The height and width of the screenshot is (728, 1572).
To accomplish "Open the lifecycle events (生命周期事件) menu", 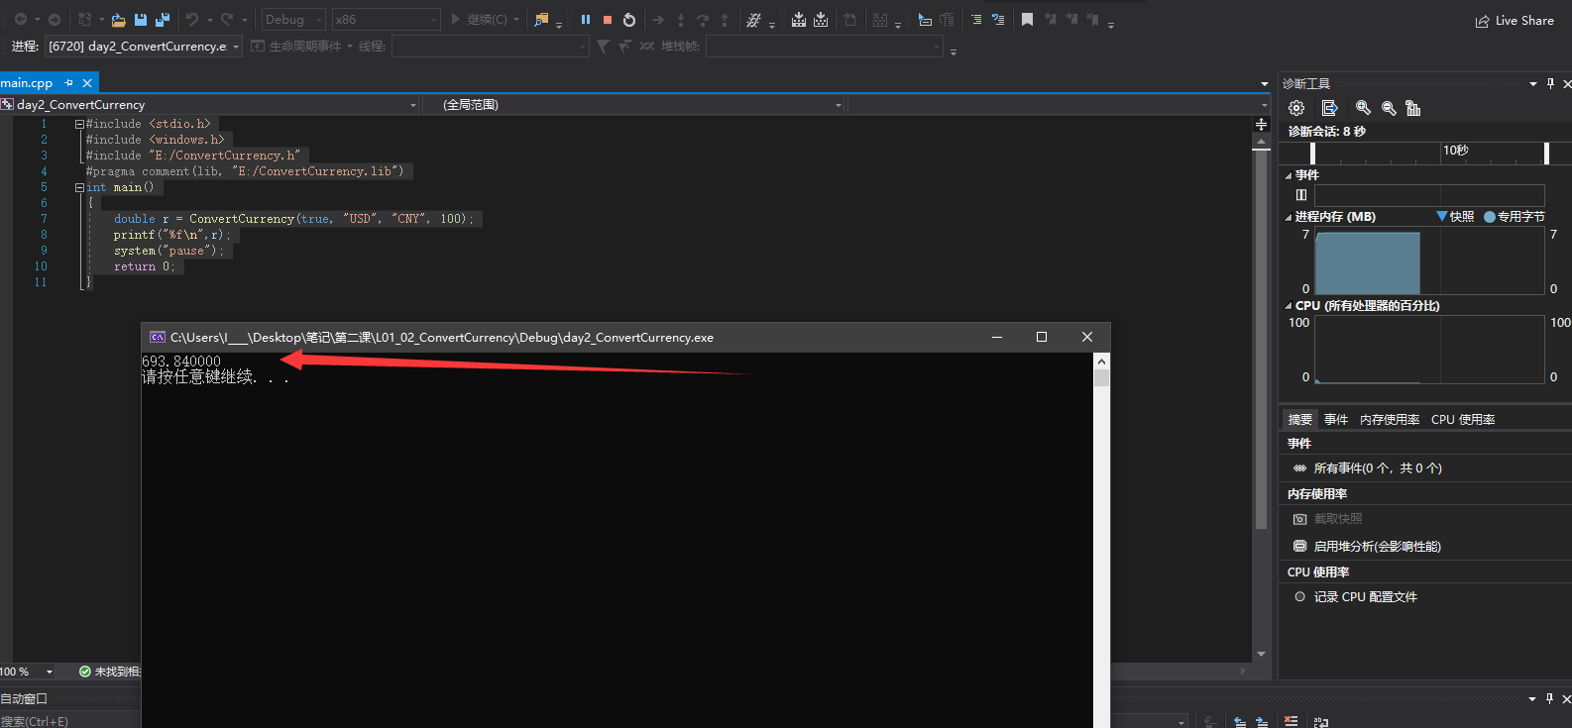I will point(301,47).
